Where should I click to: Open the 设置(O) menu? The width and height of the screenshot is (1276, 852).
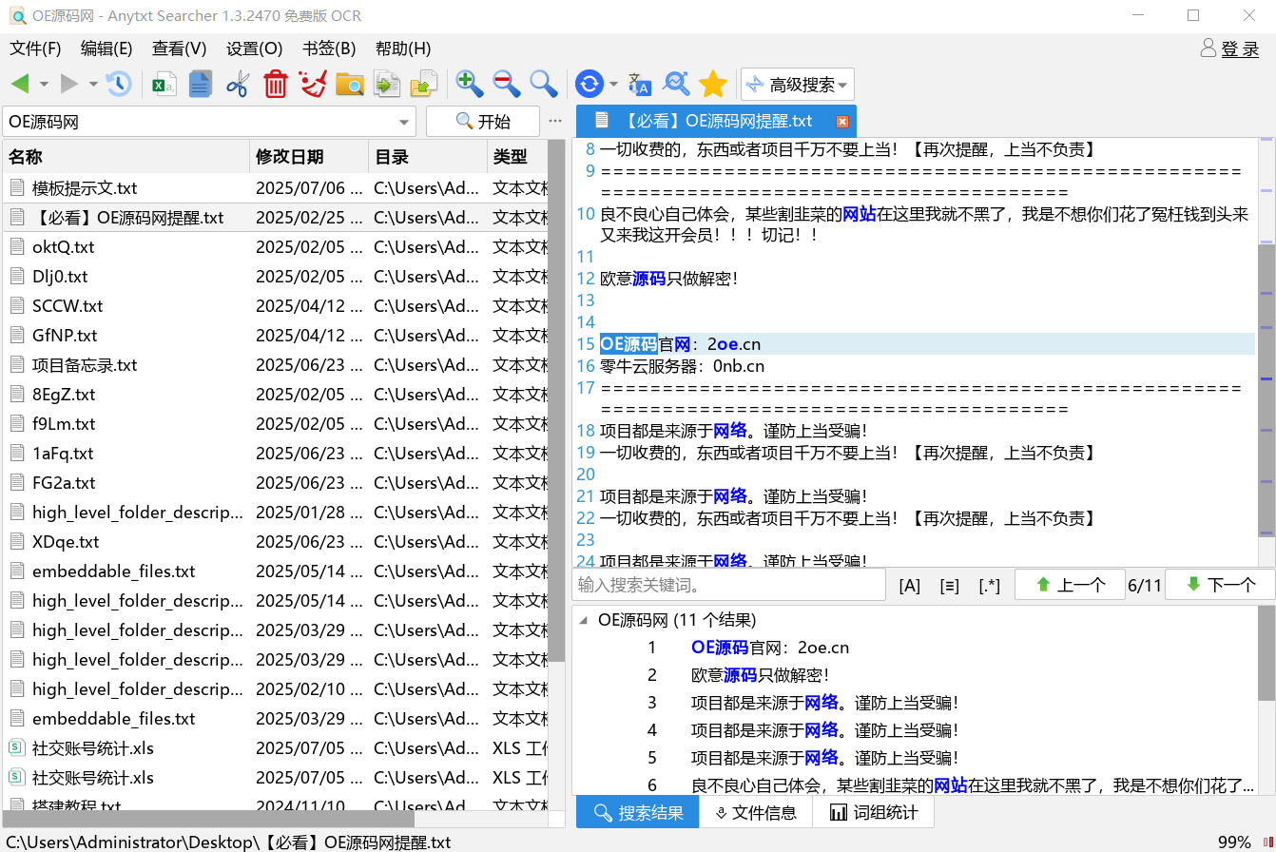coord(254,48)
